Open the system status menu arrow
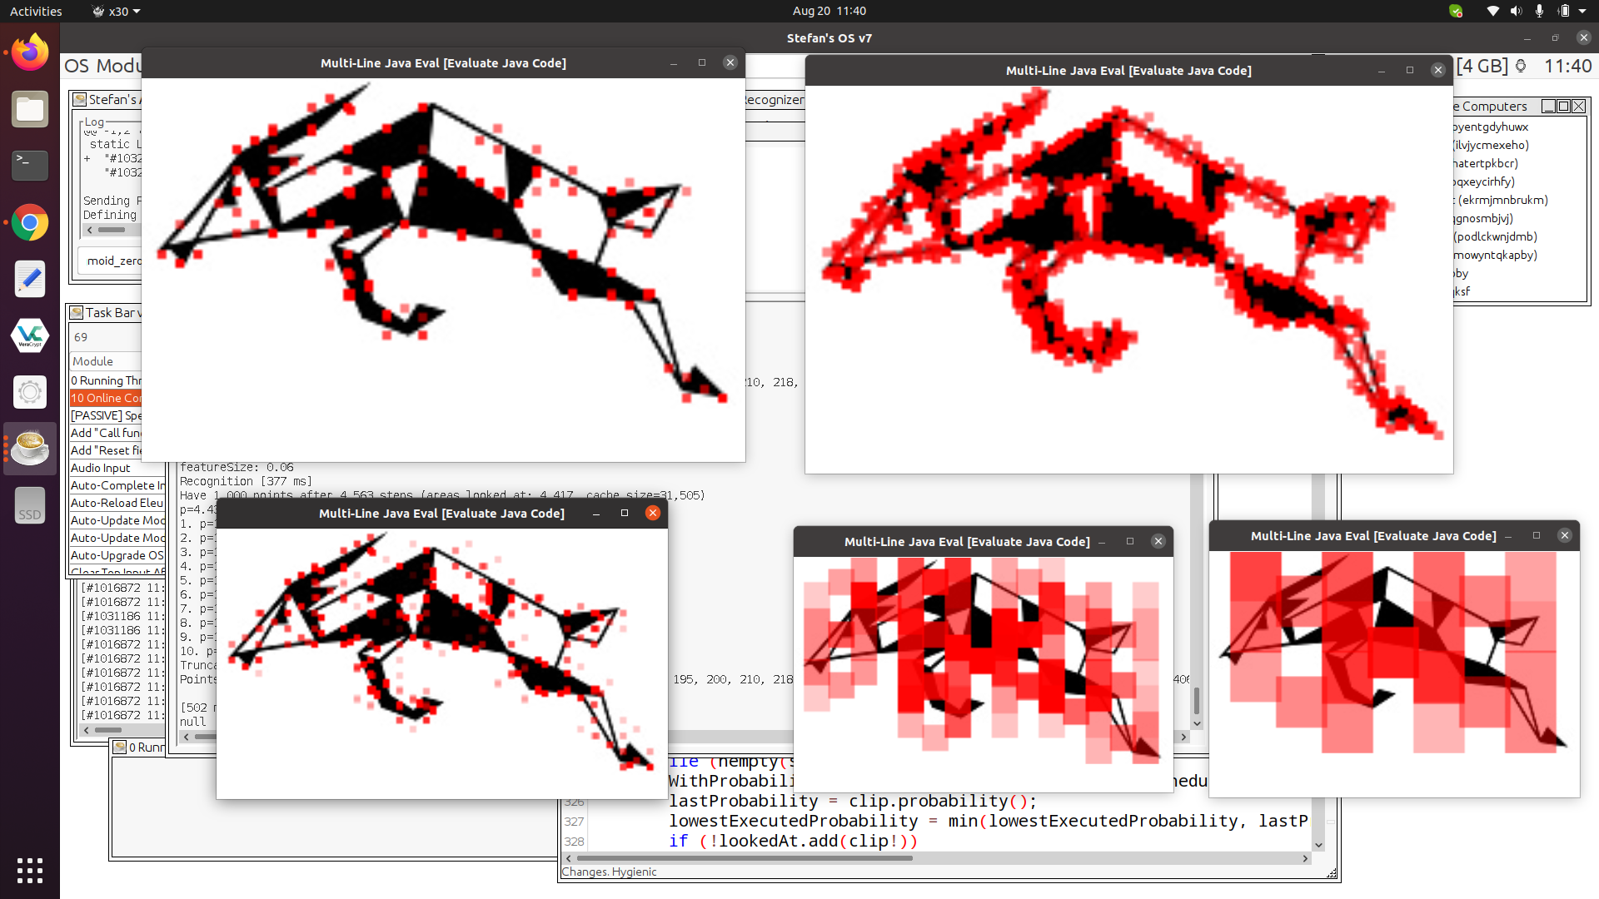The image size is (1599, 899). click(1582, 11)
